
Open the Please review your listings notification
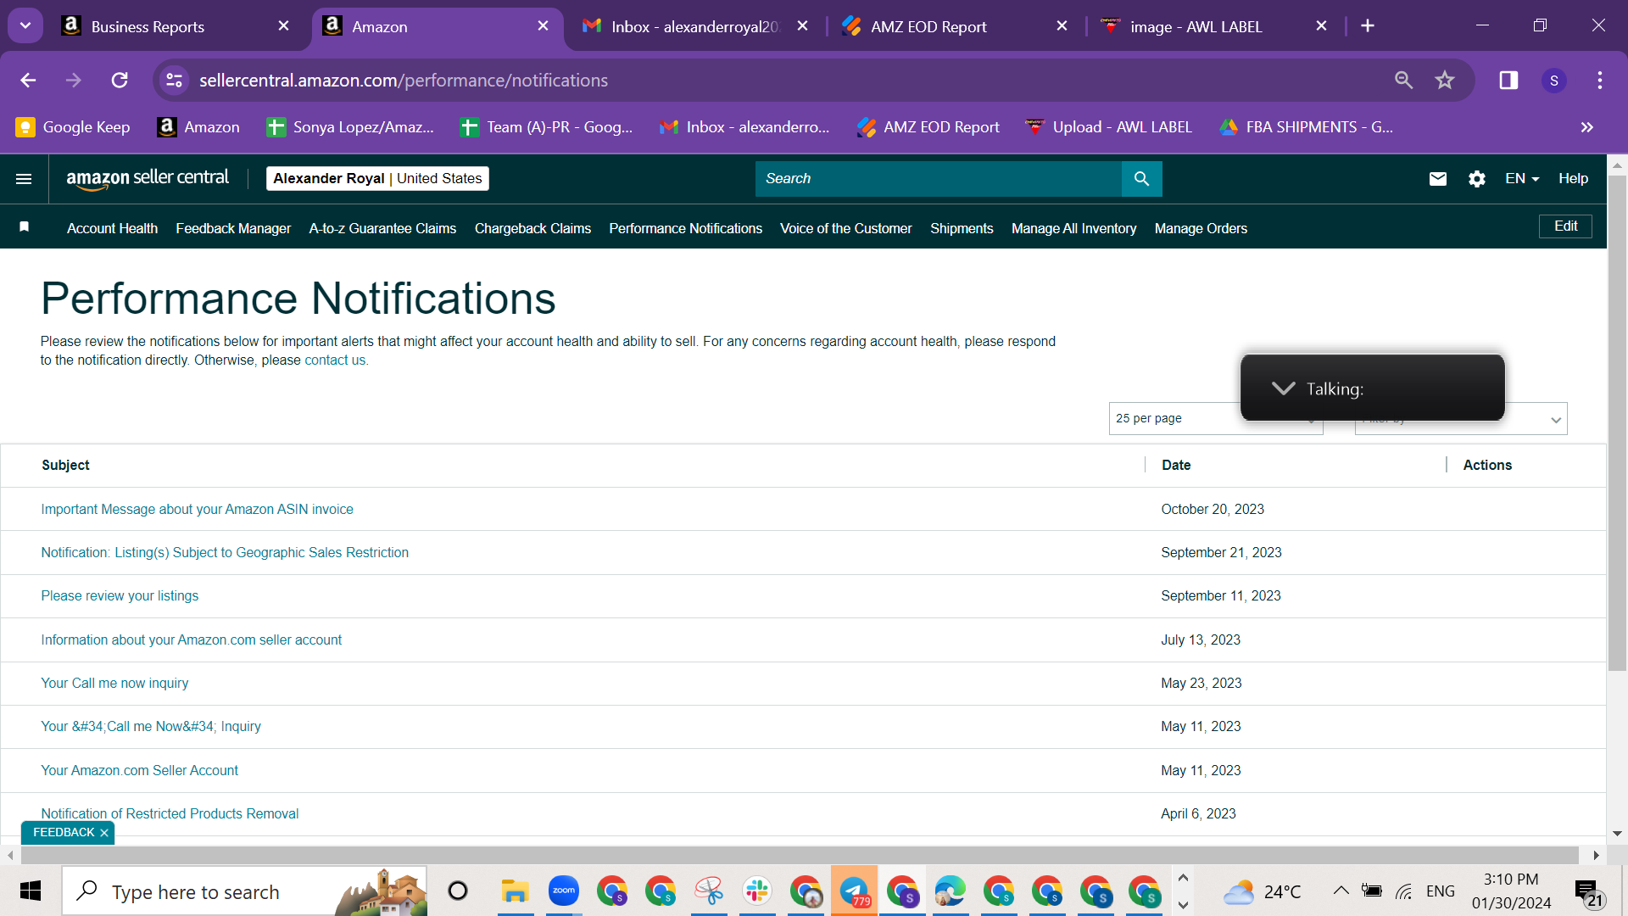pos(120,596)
